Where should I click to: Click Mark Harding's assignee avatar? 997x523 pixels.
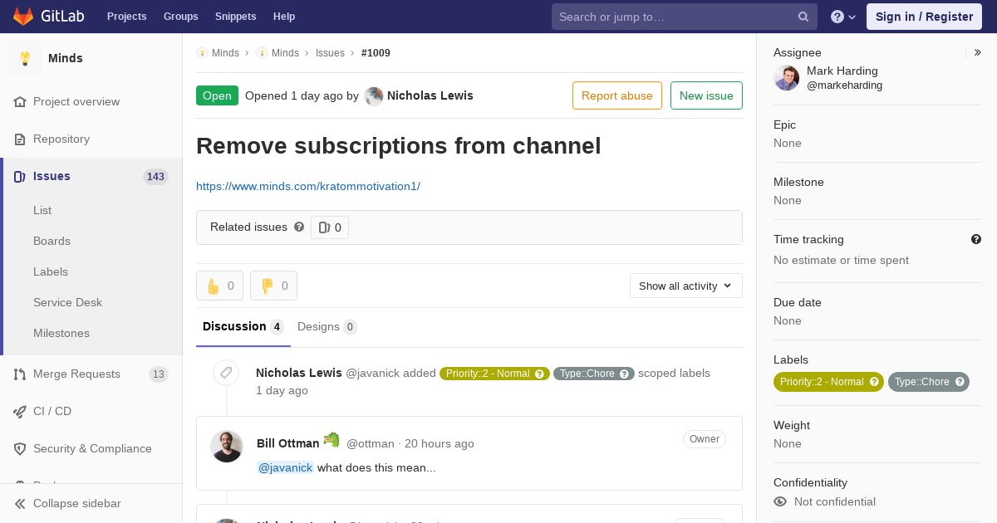click(786, 78)
